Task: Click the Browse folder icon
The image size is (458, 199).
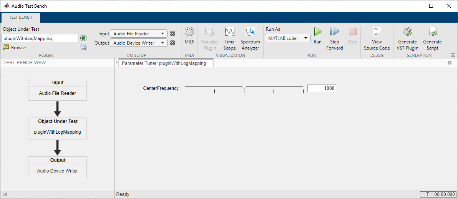Action: 6,47
